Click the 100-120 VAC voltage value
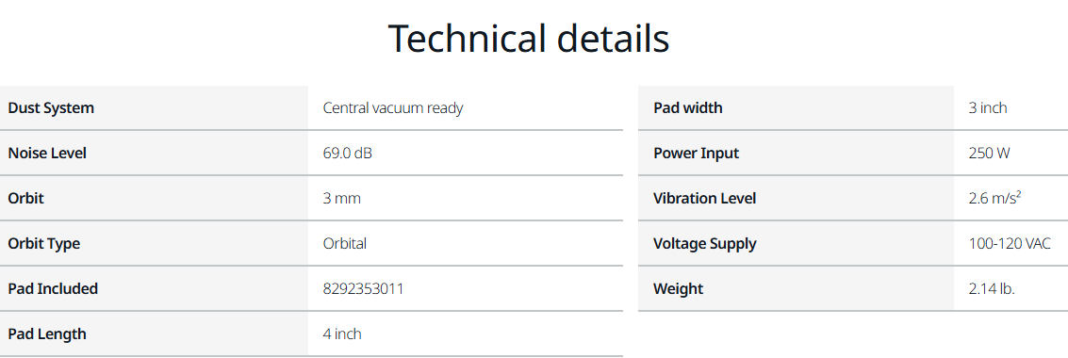 pyautogui.click(x=1010, y=243)
